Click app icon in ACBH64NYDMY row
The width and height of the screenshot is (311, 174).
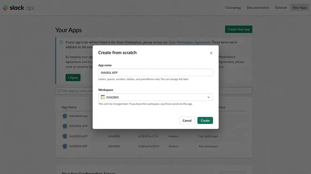(65, 146)
